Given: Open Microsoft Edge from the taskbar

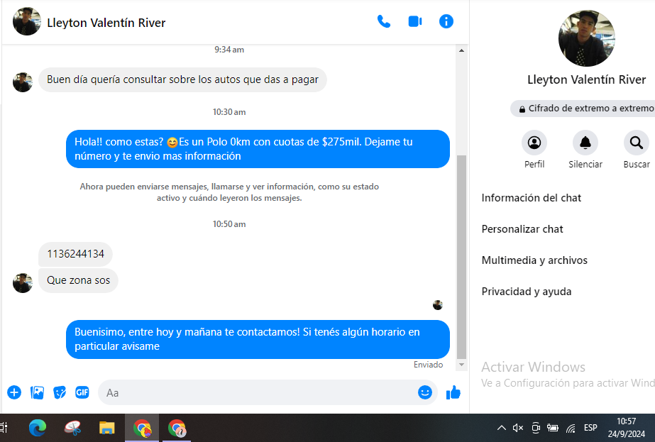Looking at the screenshot, I should pyautogui.click(x=38, y=428).
